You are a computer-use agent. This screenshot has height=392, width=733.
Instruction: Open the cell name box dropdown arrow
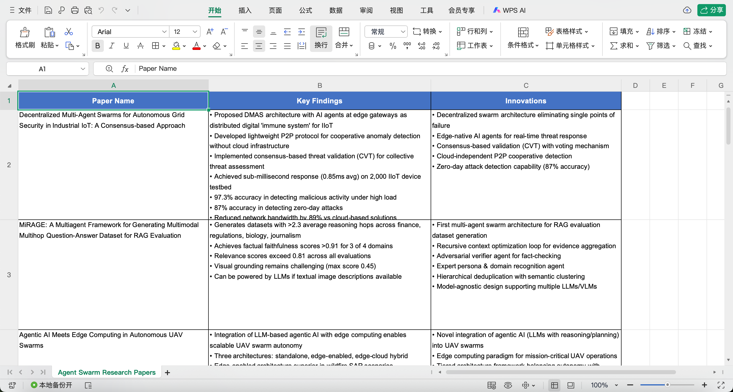[x=82, y=69]
